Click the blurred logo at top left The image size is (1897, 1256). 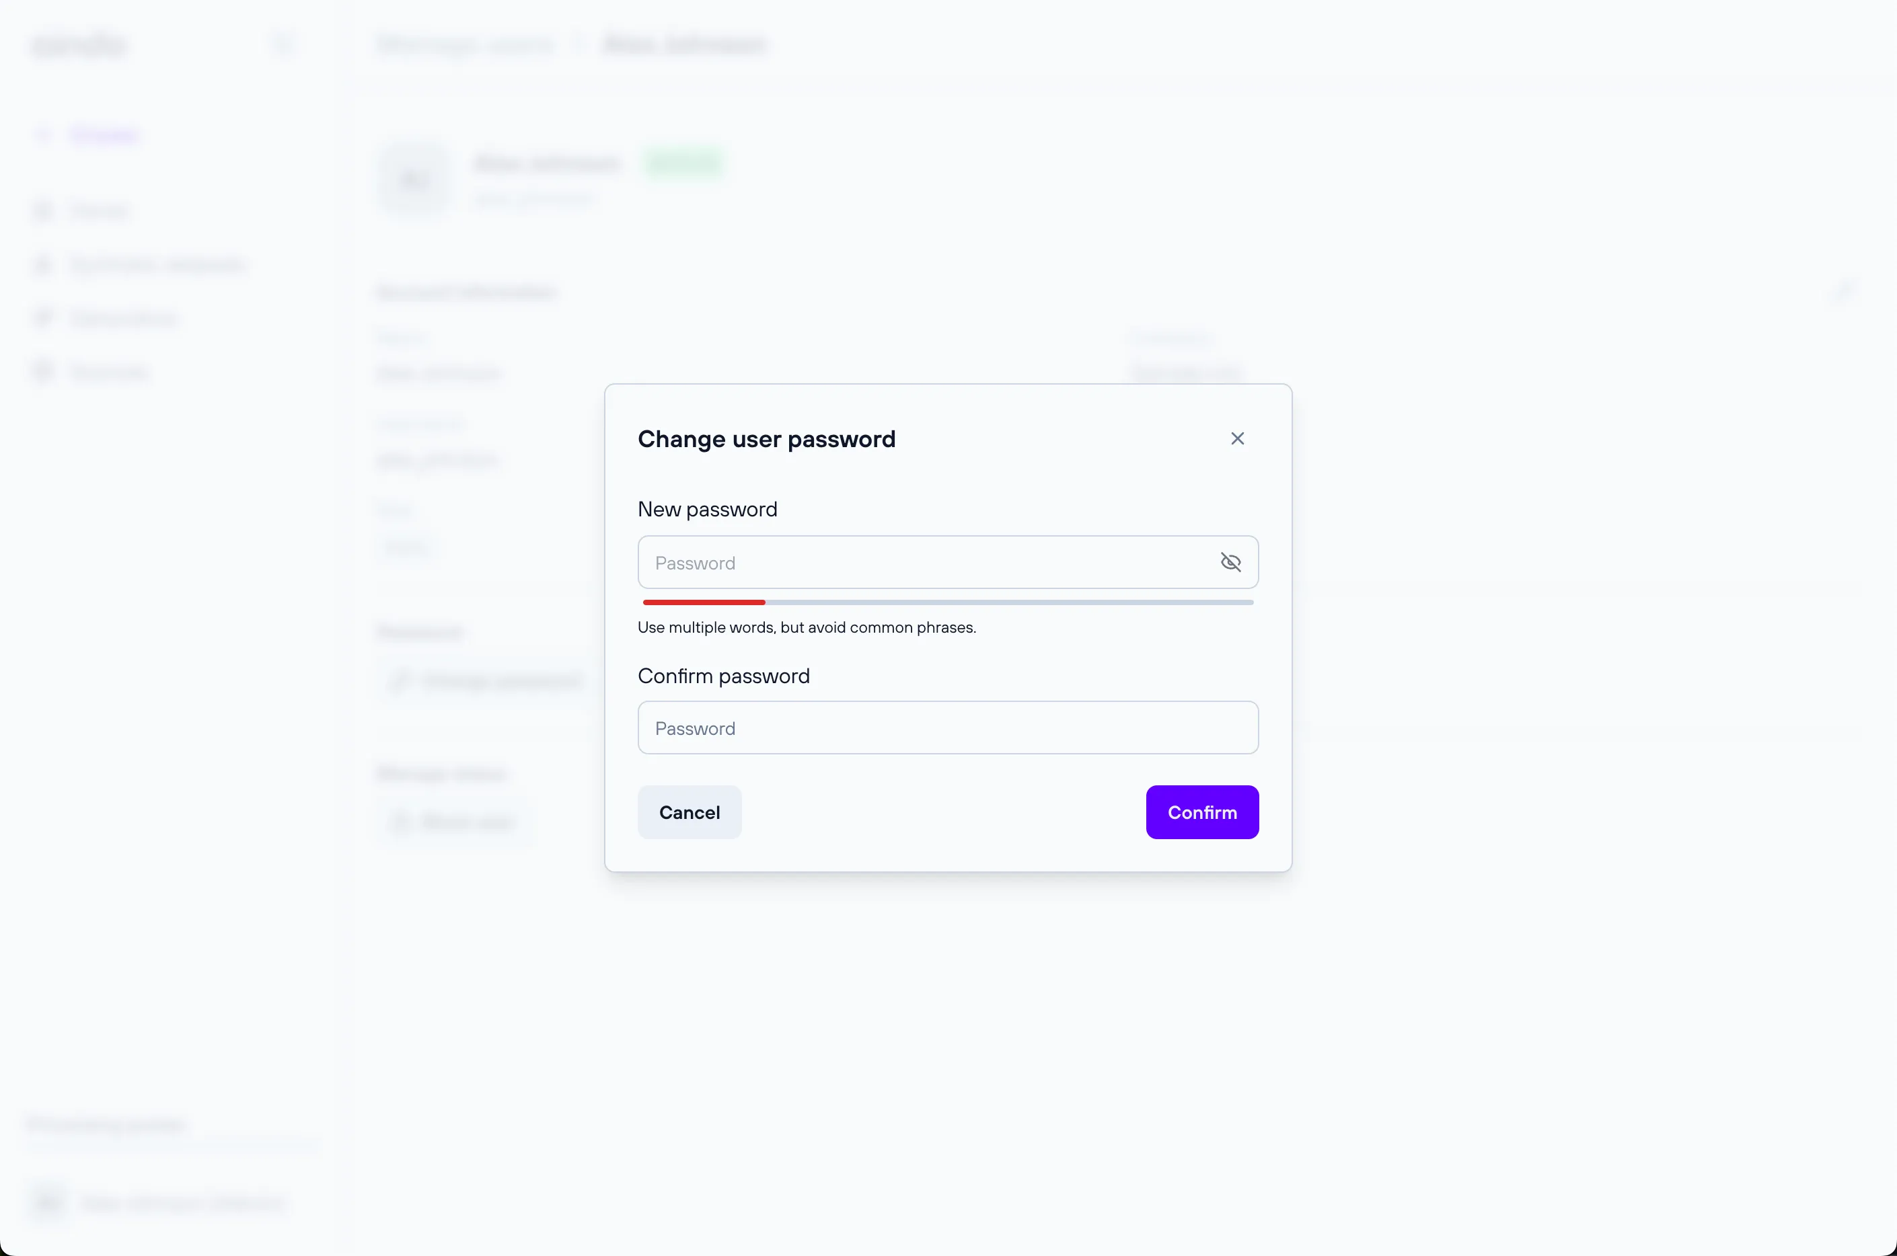(x=79, y=45)
